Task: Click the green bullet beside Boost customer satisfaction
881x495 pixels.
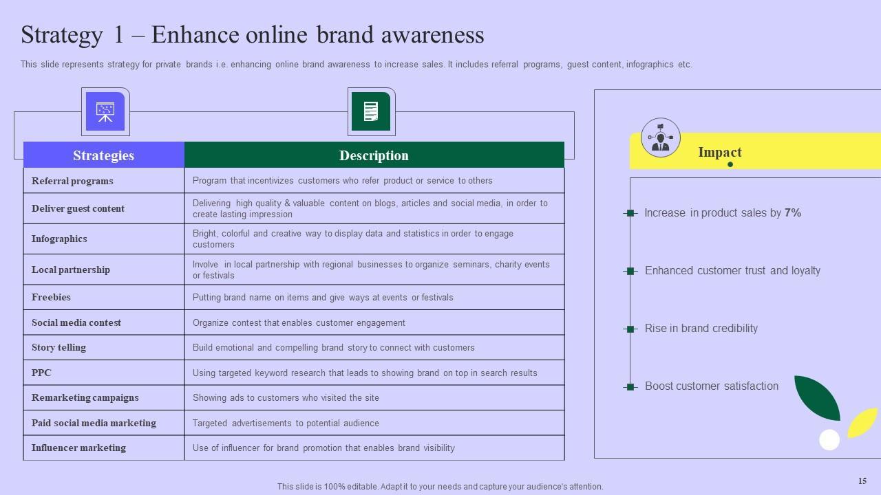Action: click(630, 387)
